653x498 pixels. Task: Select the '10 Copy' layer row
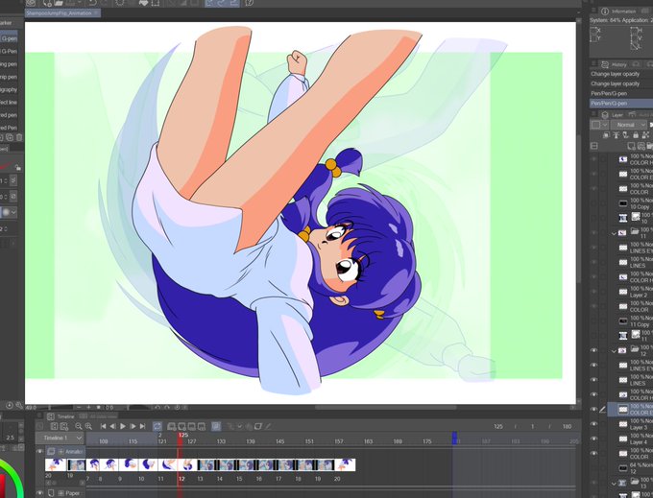point(630,203)
